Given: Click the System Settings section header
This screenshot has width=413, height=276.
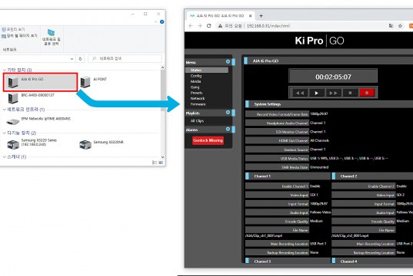Looking at the screenshot, I should (329, 104).
